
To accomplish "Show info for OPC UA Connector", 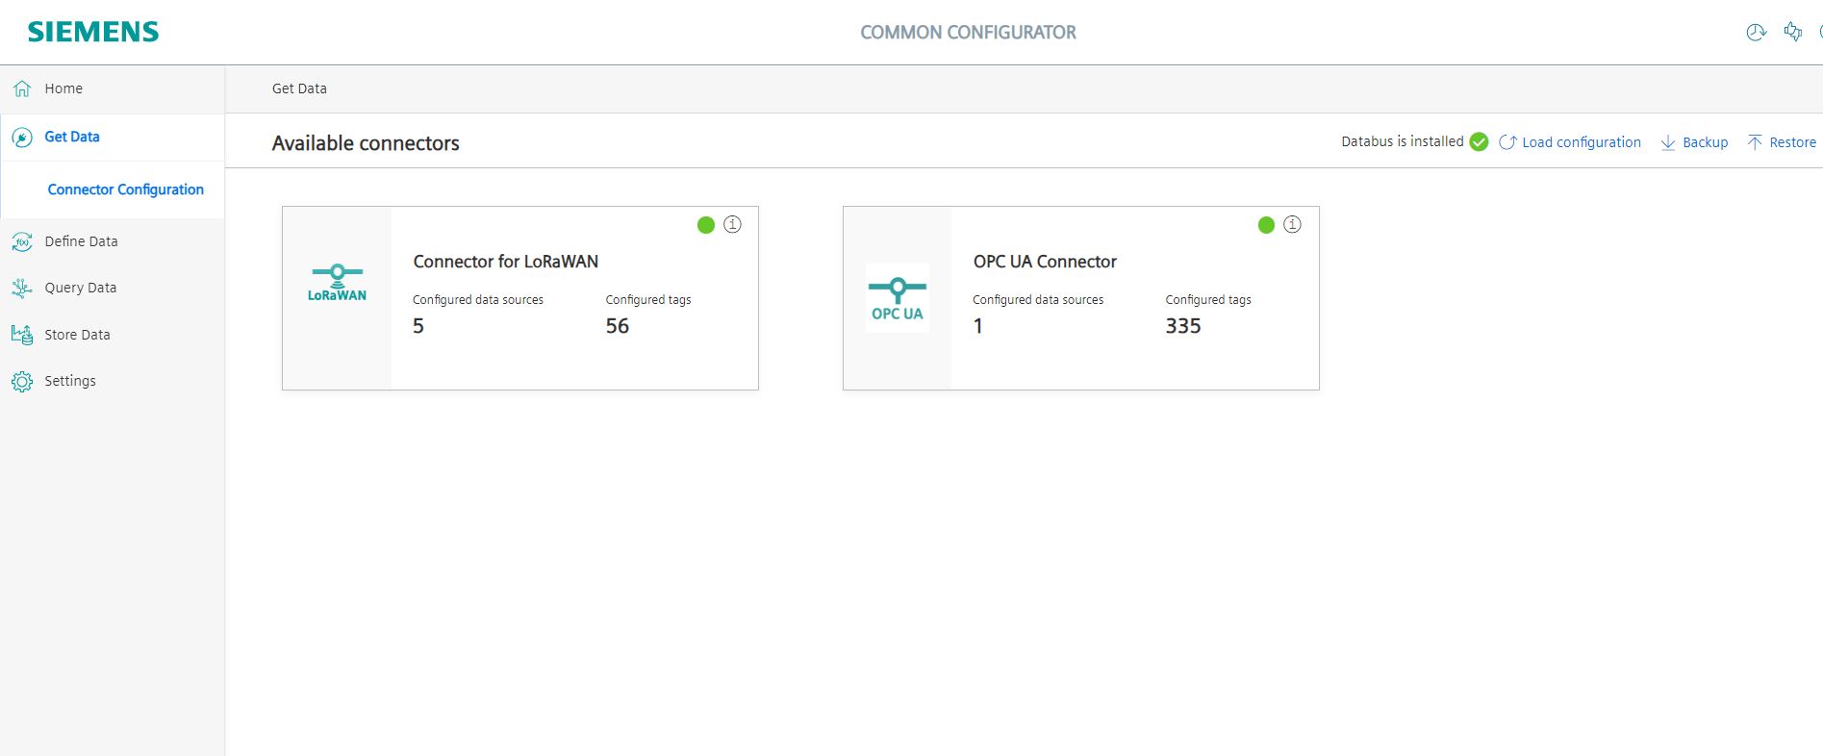I will point(1292,224).
